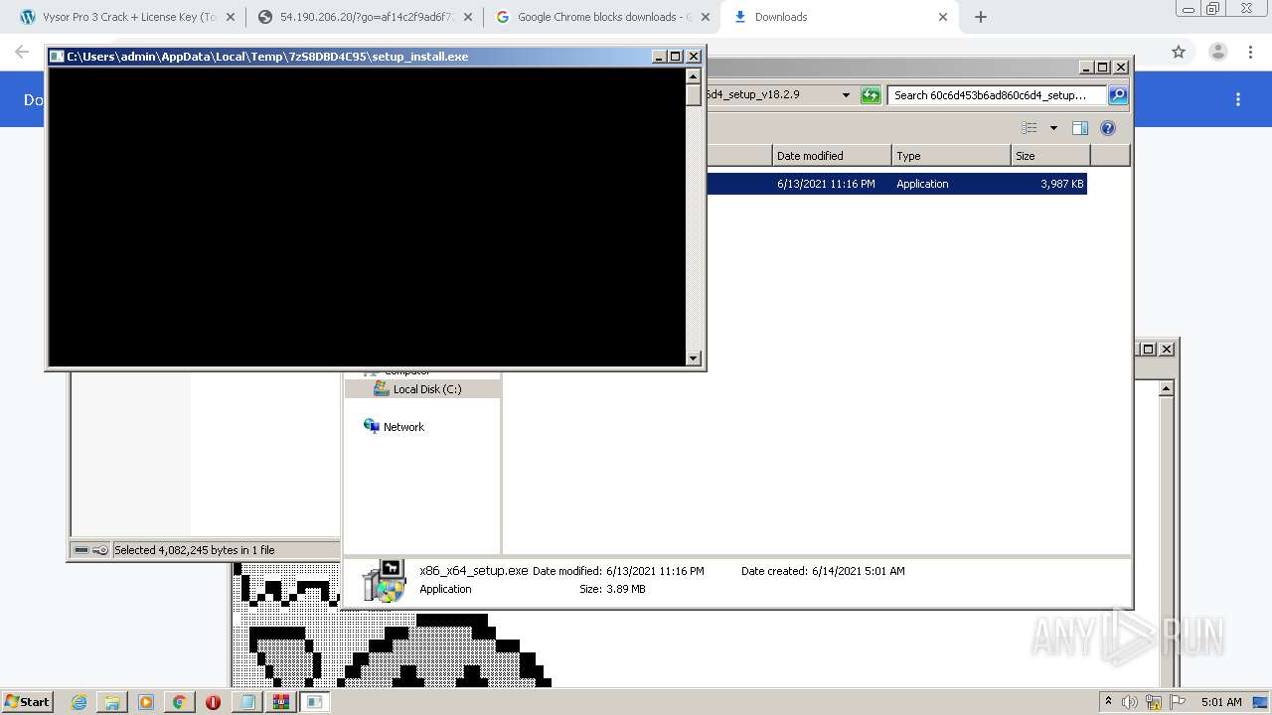Close the 54.190.206.20 tab
Image resolution: width=1272 pixels, height=715 pixels.
[x=468, y=17]
